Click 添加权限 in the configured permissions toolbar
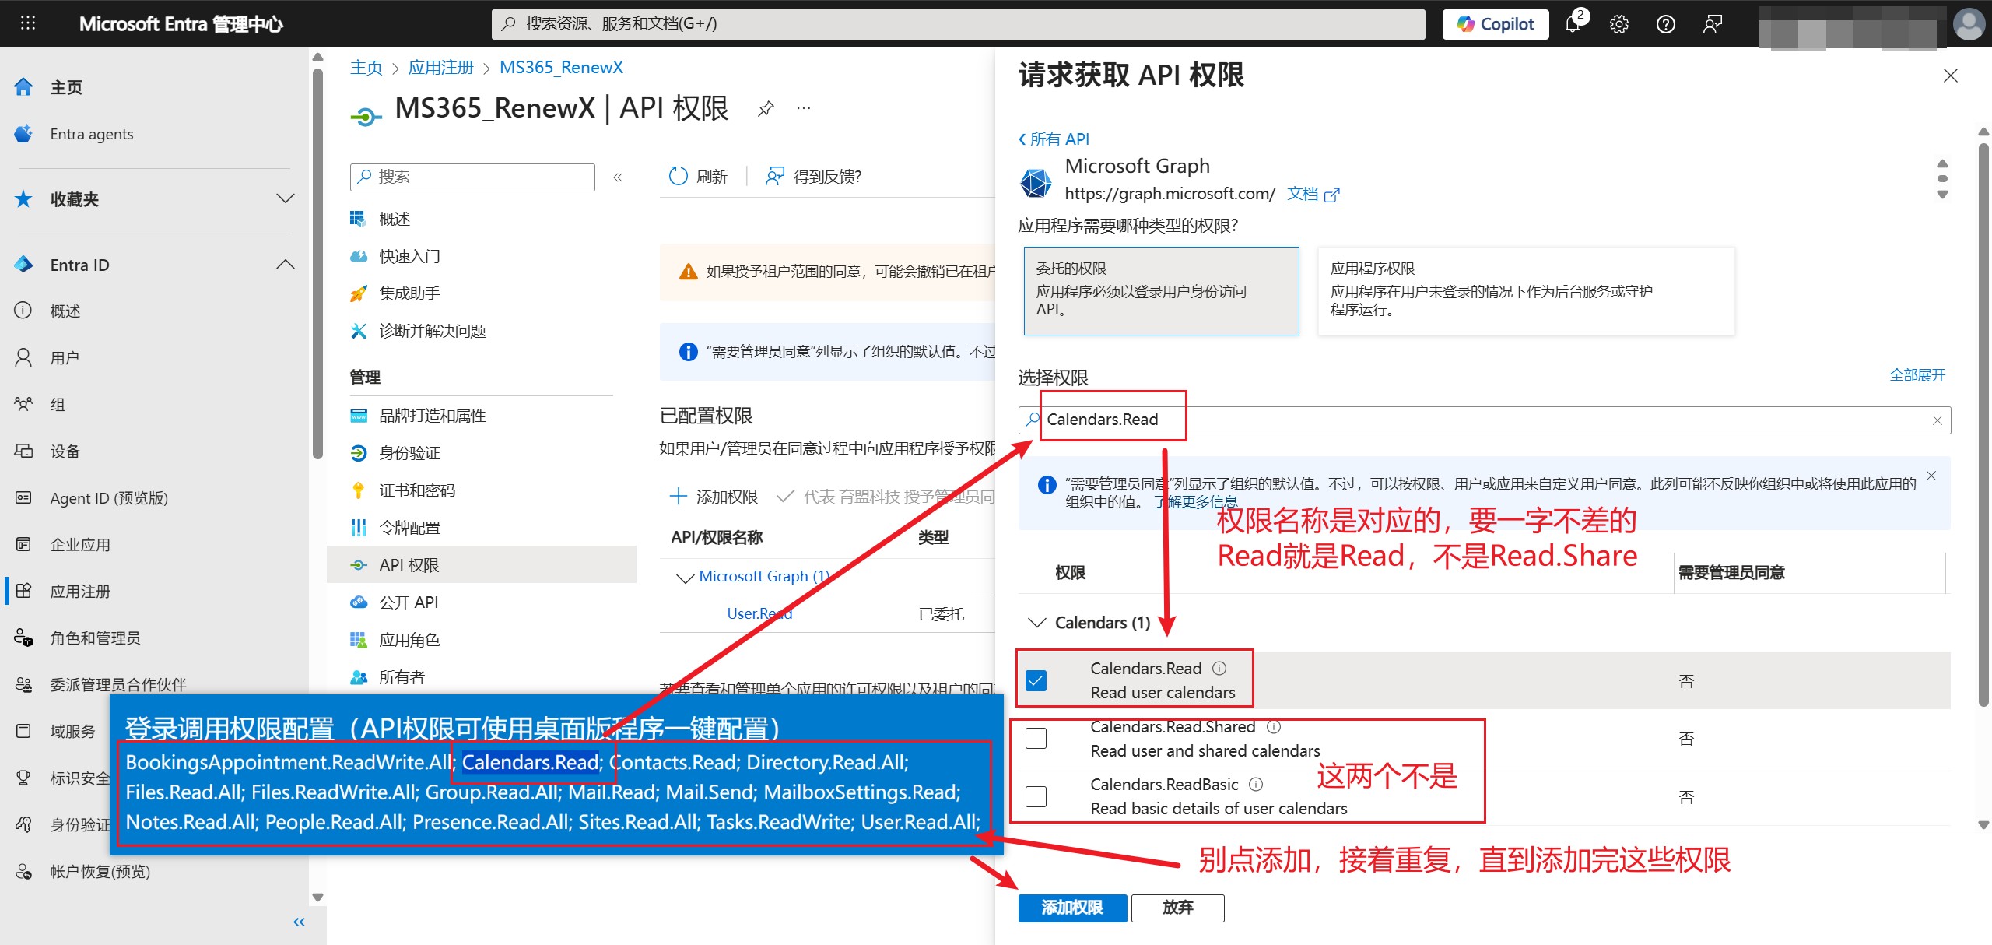Image resolution: width=1992 pixels, height=945 pixels. click(714, 497)
